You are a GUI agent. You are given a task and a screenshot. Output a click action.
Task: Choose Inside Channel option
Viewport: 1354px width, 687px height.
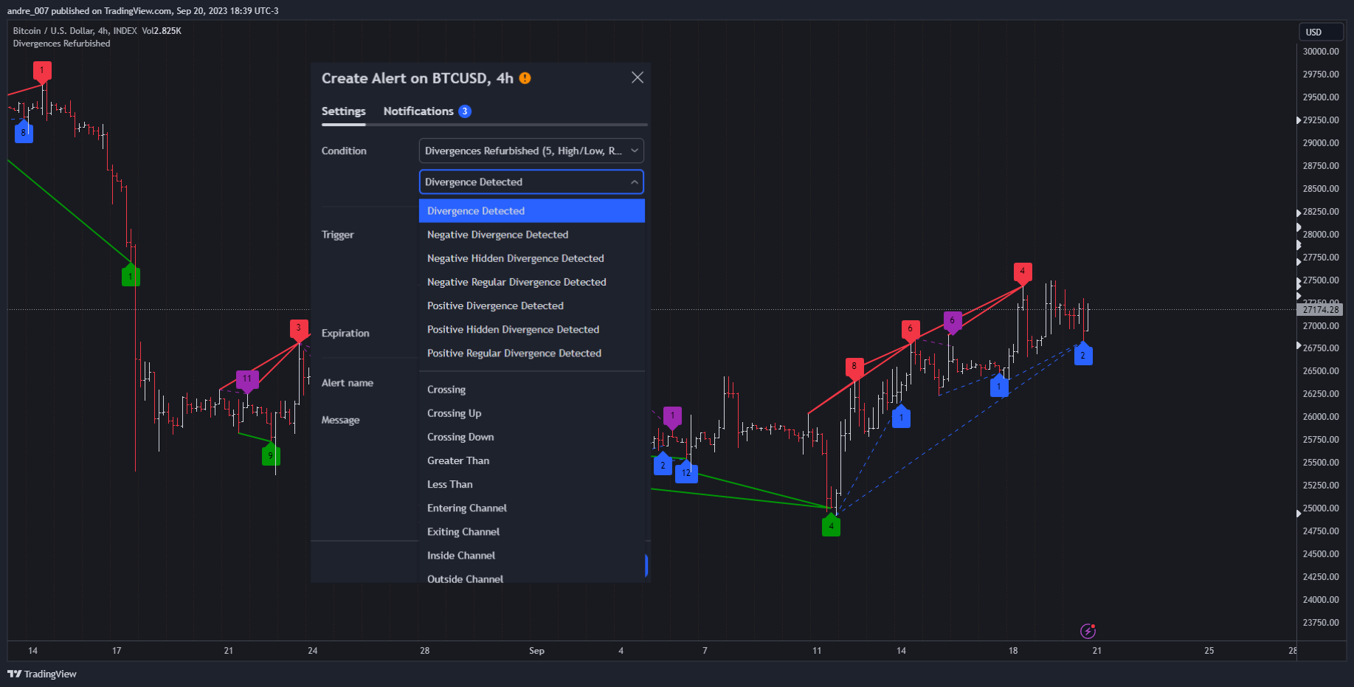tap(532, 555)
